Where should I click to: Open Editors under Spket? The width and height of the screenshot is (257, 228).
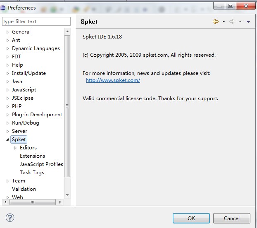[x=28, y=148]
